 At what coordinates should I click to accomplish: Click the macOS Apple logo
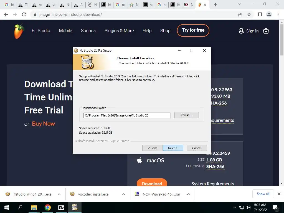(140, 160)
